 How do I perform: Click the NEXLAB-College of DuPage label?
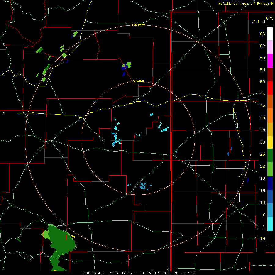pyautogui.click(x=244, y=3)
